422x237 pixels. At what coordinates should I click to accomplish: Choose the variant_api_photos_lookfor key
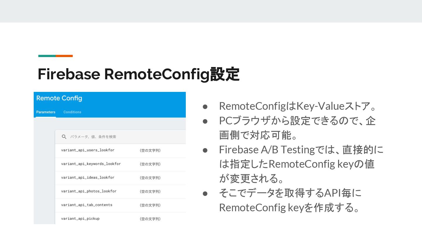click(x=89, y=191)
